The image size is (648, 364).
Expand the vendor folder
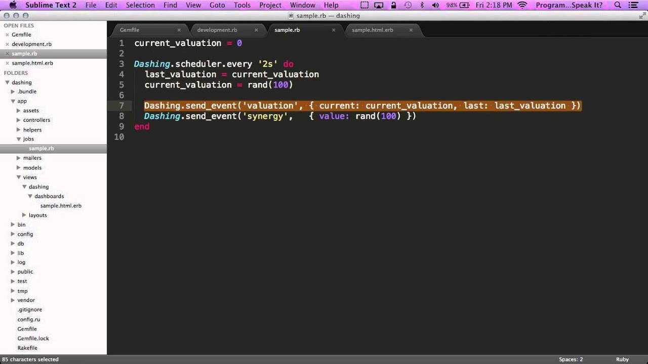(x=13, y=300)
